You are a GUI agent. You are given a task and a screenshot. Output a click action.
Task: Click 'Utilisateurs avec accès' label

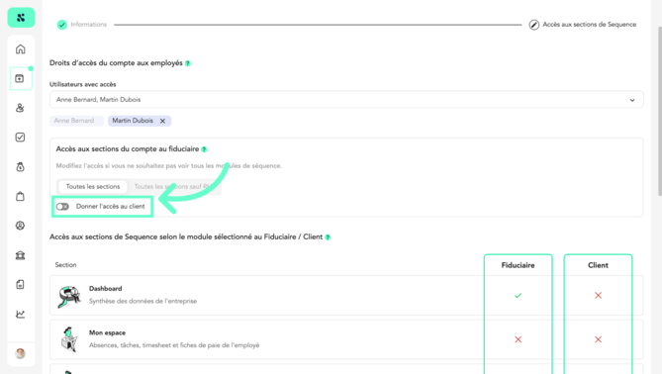(83, 84)
